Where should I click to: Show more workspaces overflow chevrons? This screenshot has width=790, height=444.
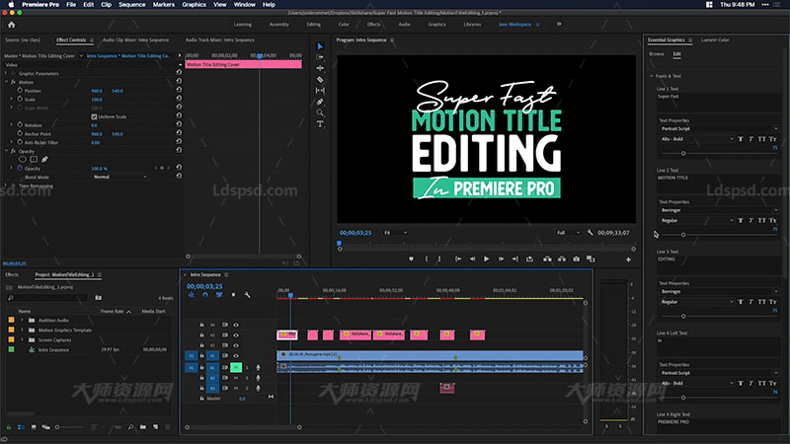tap(559, 24)
